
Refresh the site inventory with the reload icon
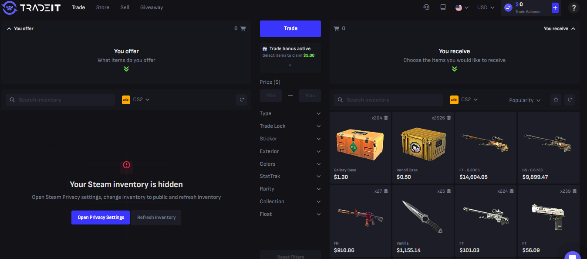tap(570, 100)
